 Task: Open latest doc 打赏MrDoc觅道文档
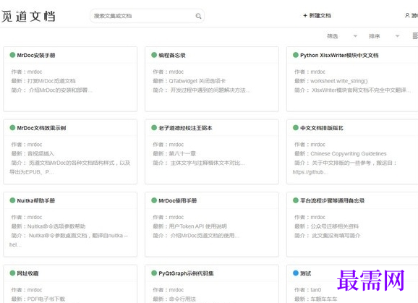coord(51,81)
